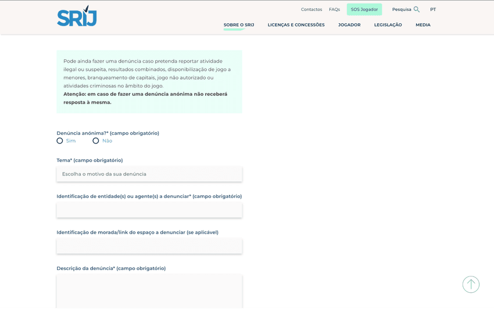Open the 'Sobre o SRIJ' menu
This screenshot has height=309, width=494.
coord(239,25)
